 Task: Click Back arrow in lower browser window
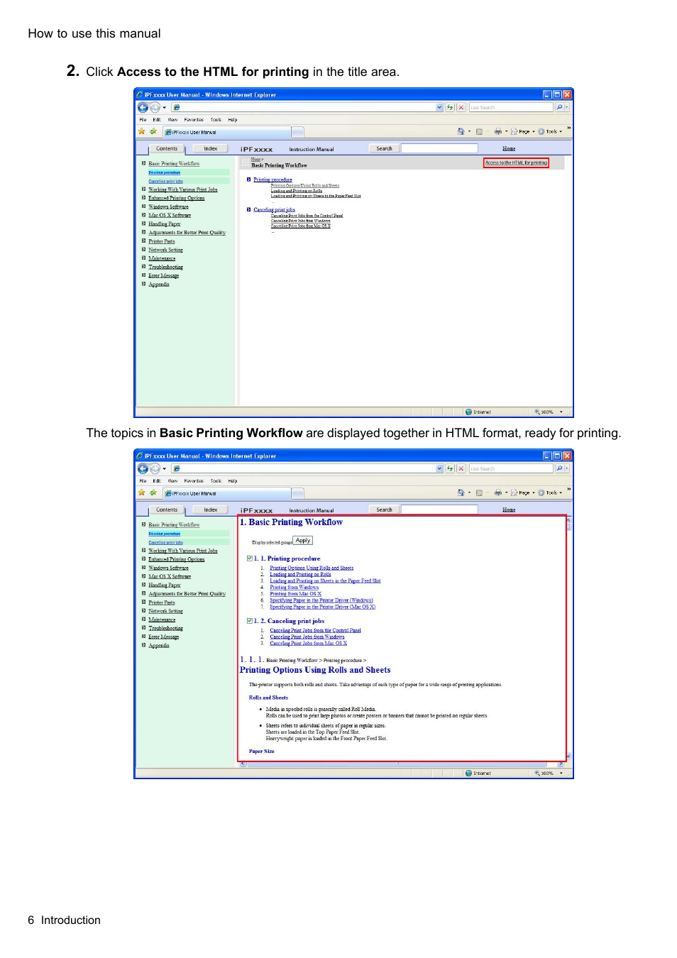[143, 468]
